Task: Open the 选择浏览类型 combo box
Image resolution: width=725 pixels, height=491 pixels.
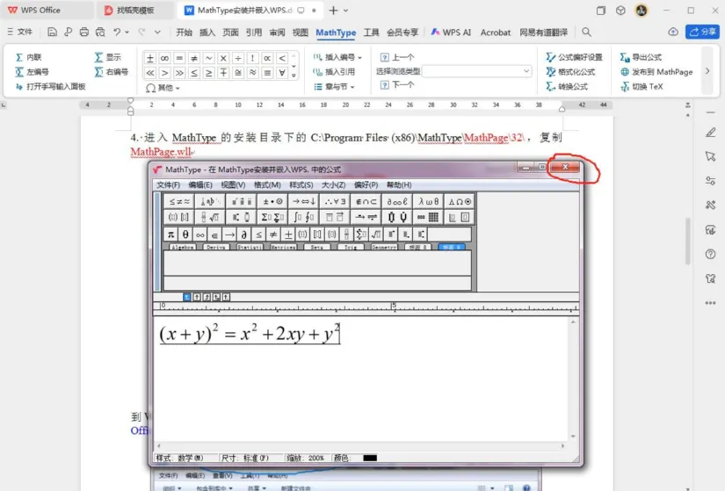Action: [476, 71]
